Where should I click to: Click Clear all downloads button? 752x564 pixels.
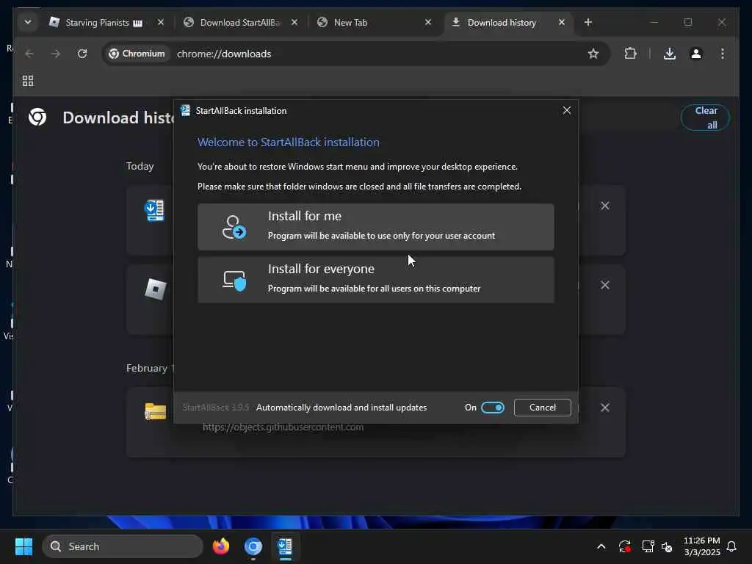click(x=706, y=117)
